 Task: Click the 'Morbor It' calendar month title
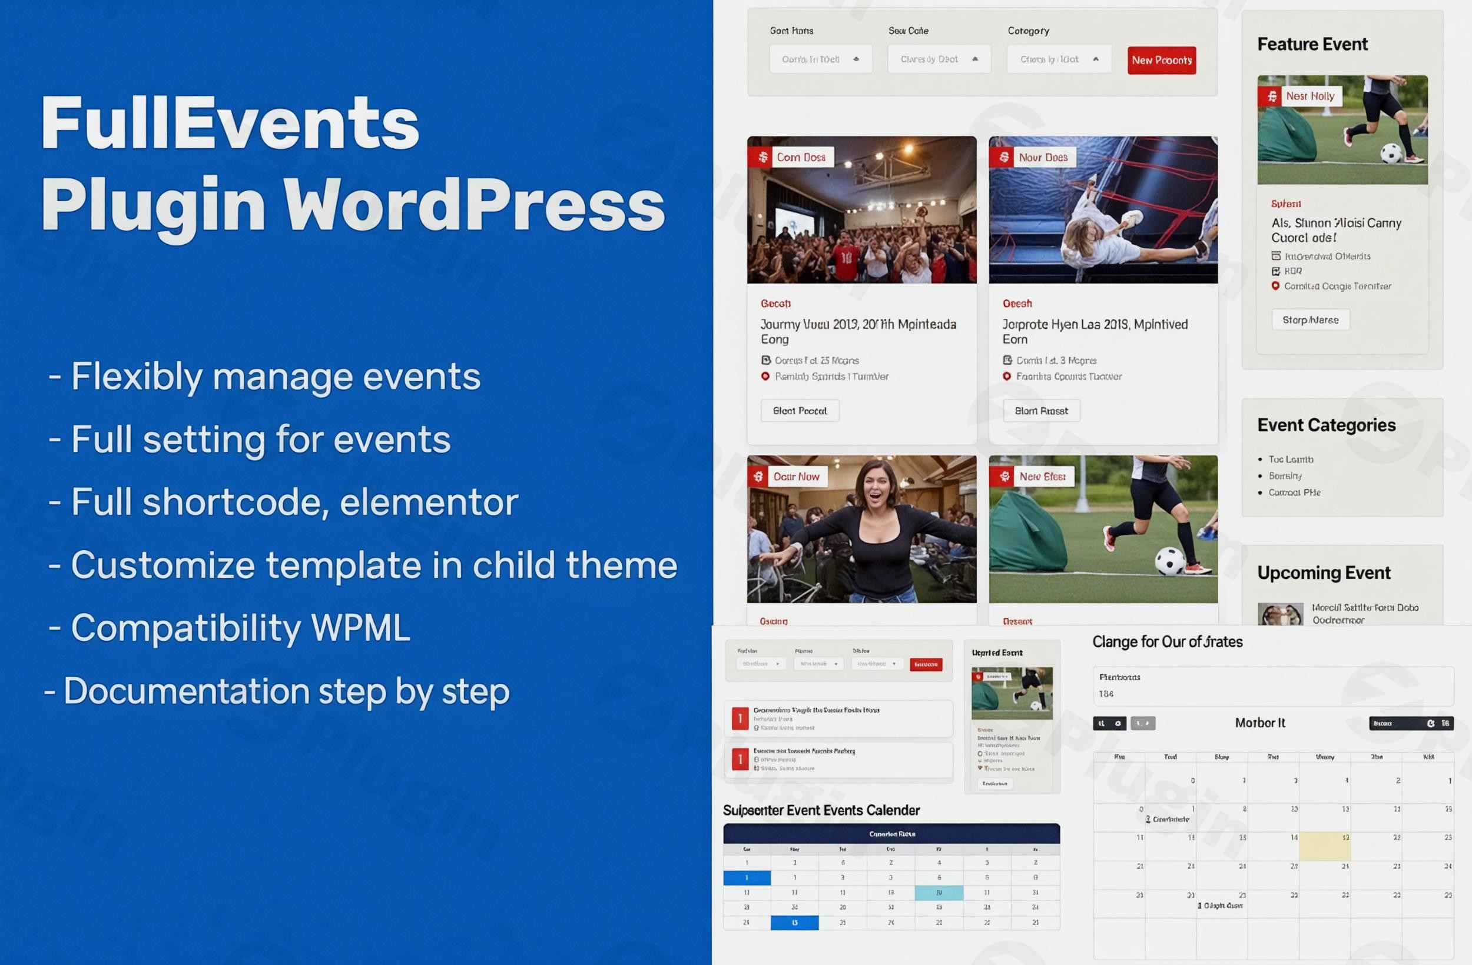pyautogui.click(x=1260, y=723)
